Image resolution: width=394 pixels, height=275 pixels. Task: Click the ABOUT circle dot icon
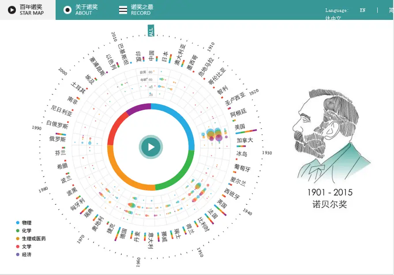(68, 10)
